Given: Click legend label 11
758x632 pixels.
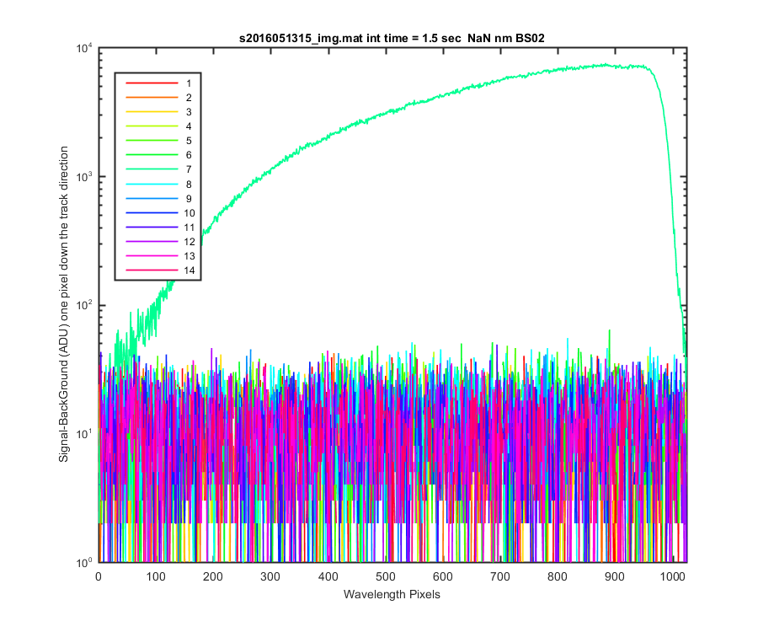Looking at the screenshot, I should tap(189, 228).
